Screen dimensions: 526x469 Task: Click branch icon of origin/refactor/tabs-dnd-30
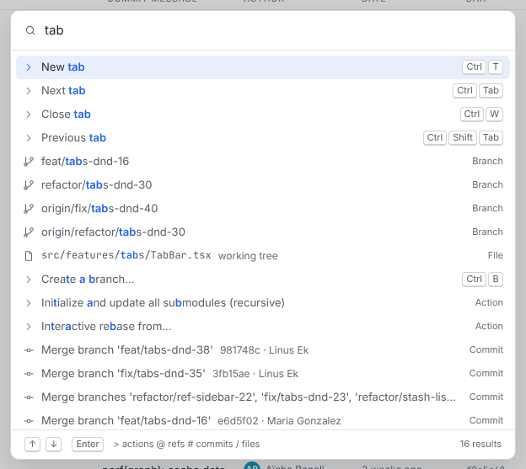click(x=29, y=232)
